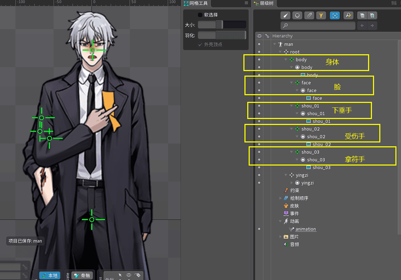Collapse all tree nodes with the minus icon
401x280 pixels.
click(362, 15)
